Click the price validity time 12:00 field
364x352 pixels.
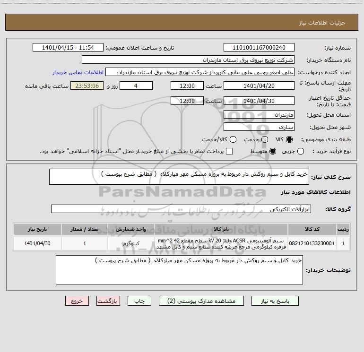coord(187,101)
